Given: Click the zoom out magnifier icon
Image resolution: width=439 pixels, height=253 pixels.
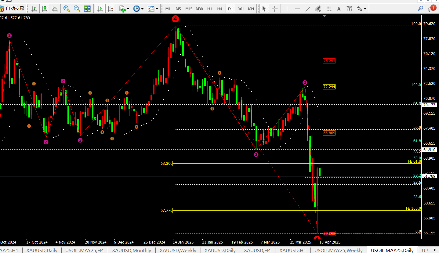Looking at the screenshot, I should (77, 9).
